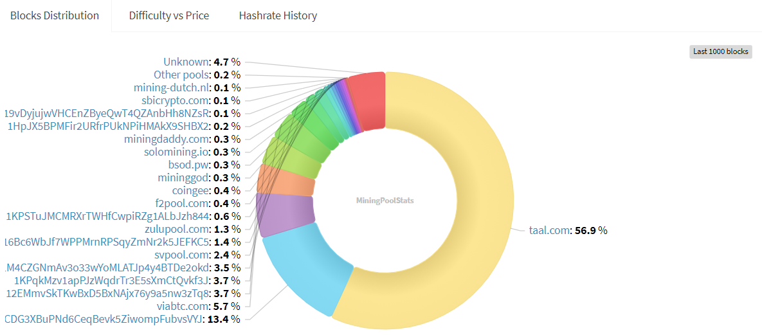Open solomining.io pool link
Image resolution: width=762 pixels, height=335 pixels.
coord(176,152)
